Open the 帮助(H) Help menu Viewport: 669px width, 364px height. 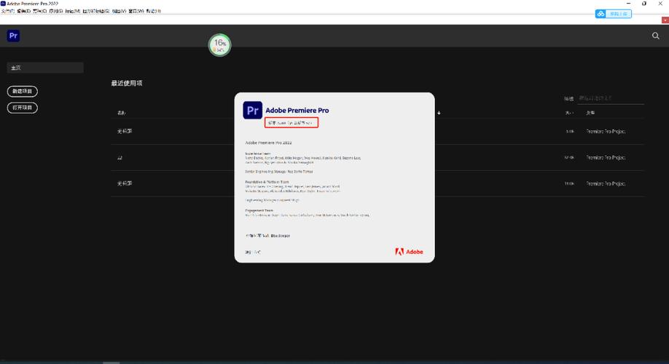pos(154,12)
